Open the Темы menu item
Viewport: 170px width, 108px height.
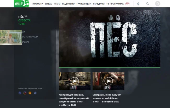[x=57, y=4]
